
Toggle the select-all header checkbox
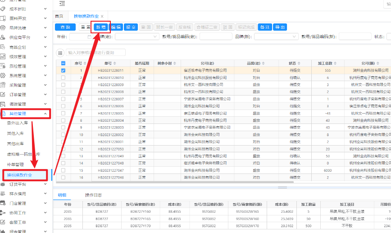(63, 64)
